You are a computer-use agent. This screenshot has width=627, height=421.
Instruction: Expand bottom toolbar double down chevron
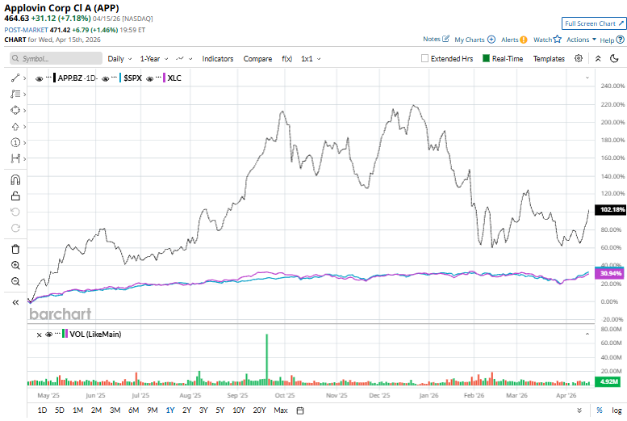tap(579, 410)
